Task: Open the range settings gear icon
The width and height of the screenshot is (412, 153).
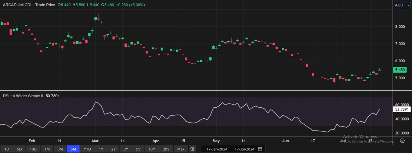Action: 192,149
